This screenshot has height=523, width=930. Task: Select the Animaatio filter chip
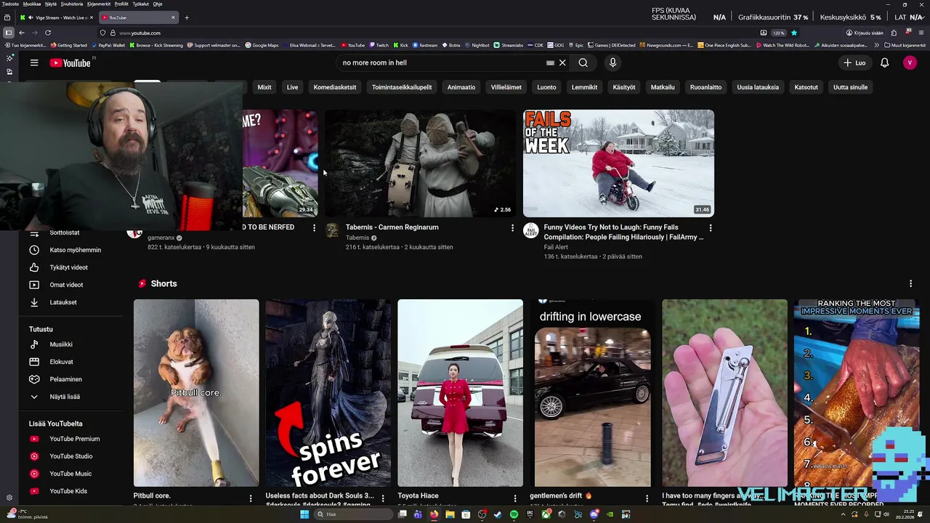point(461,87)
